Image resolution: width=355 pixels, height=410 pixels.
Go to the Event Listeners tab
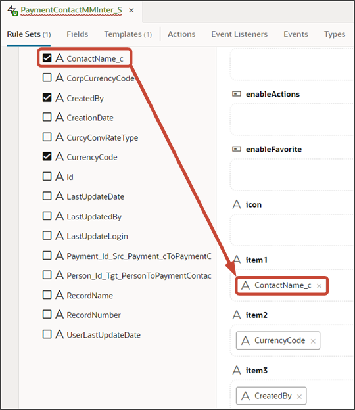pyautogui.click(x=239, y=34)
